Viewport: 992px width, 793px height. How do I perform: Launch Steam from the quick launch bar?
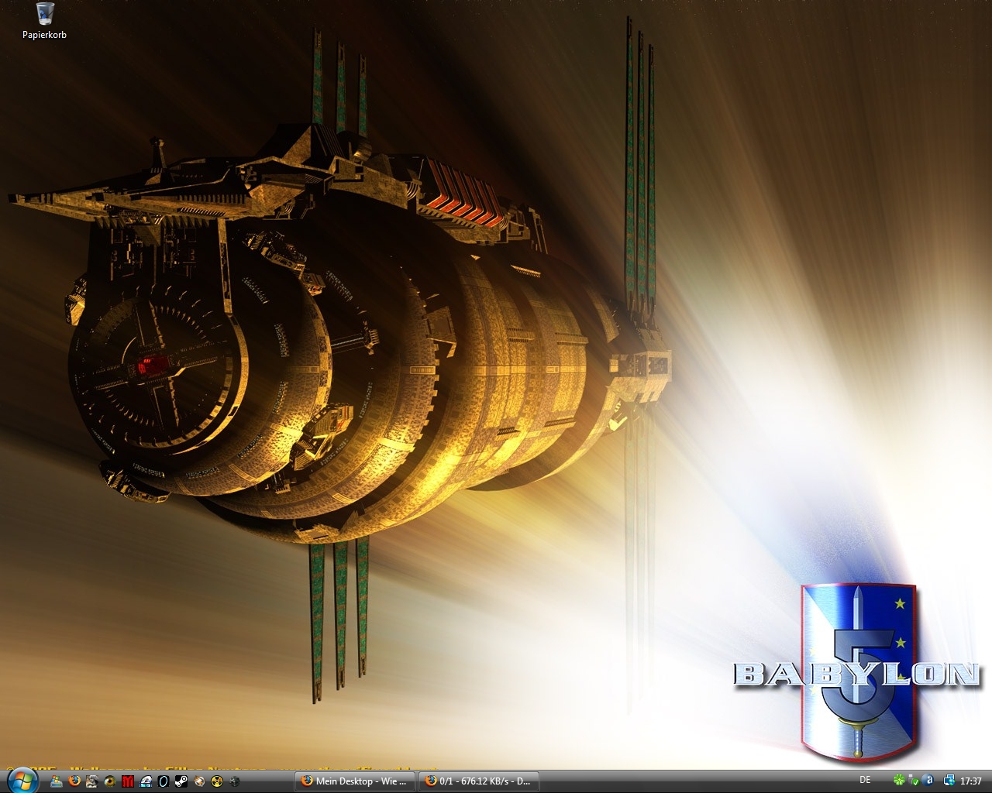[181, 781]
